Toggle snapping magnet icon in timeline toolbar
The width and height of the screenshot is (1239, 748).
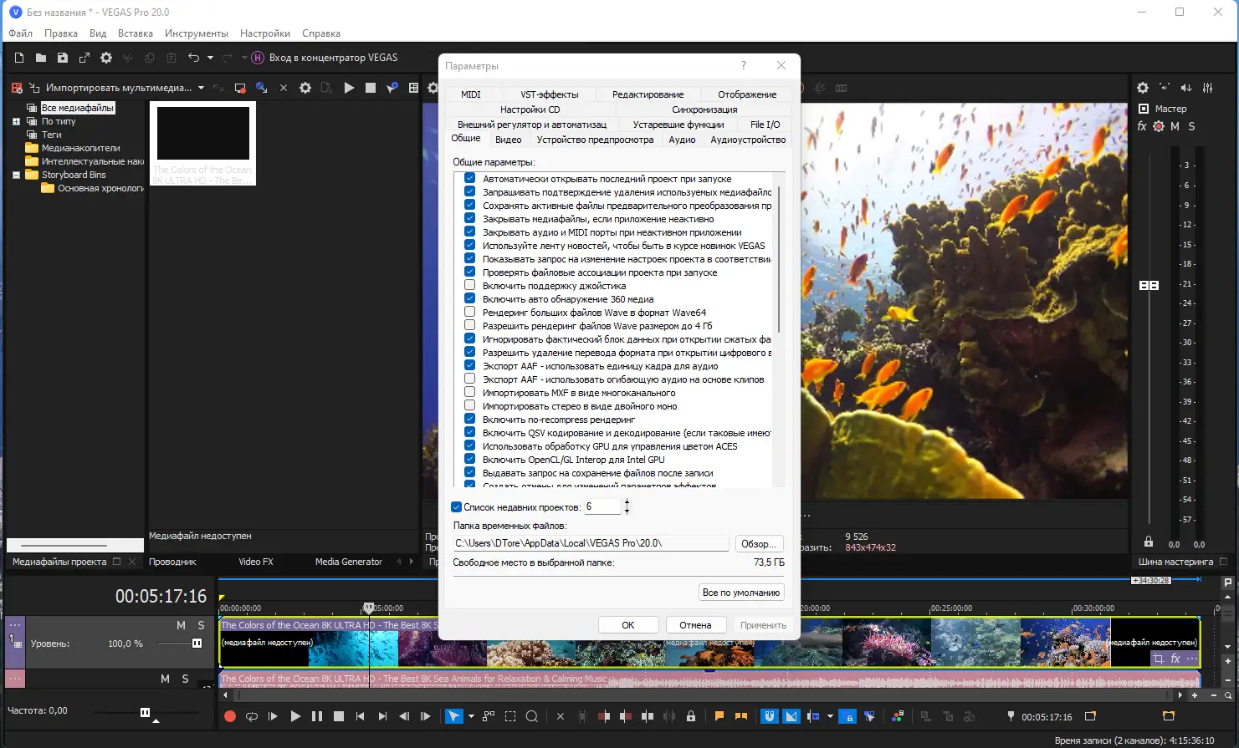coord(770,716)
